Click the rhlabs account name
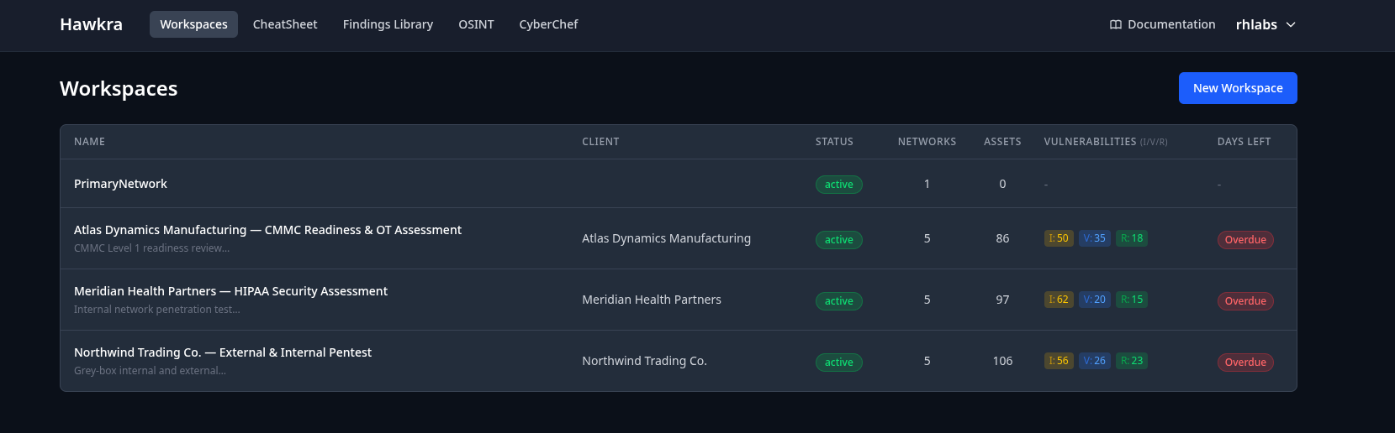Image resolution: width=1395 pixels, height=433 pixels. [1256, 24]
